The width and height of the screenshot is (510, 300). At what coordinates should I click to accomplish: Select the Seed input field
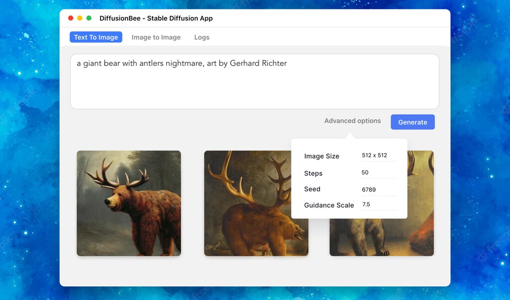coord(378,188)
